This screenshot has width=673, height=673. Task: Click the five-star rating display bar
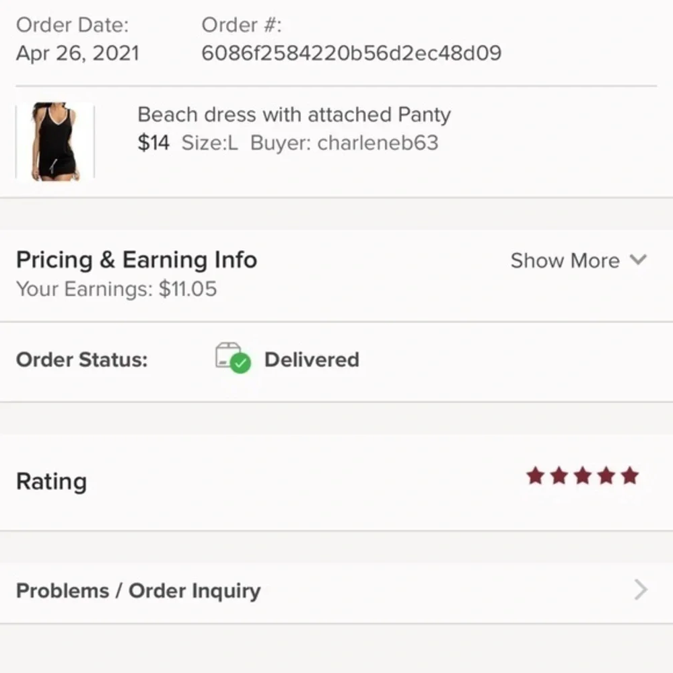(x=581, y=476)
